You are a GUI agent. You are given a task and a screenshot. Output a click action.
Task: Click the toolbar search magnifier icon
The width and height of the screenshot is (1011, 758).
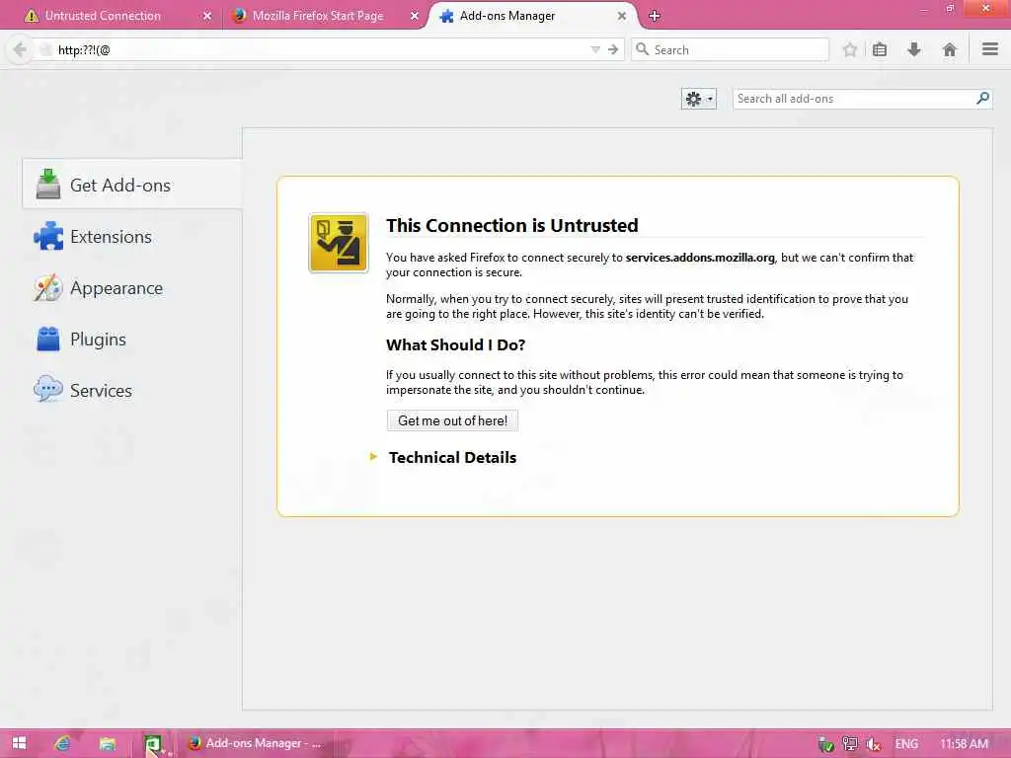[x=642, y=49]
